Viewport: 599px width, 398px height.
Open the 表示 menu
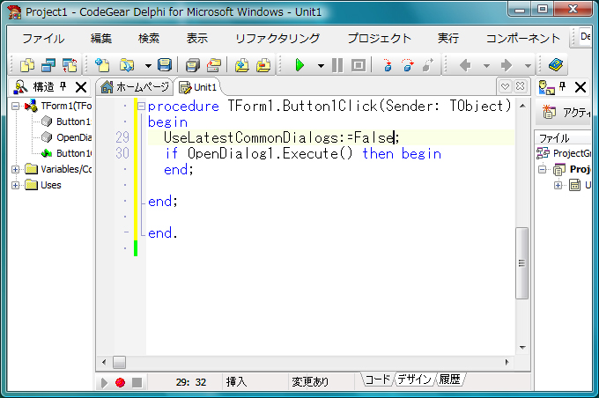tap(196, 38)
